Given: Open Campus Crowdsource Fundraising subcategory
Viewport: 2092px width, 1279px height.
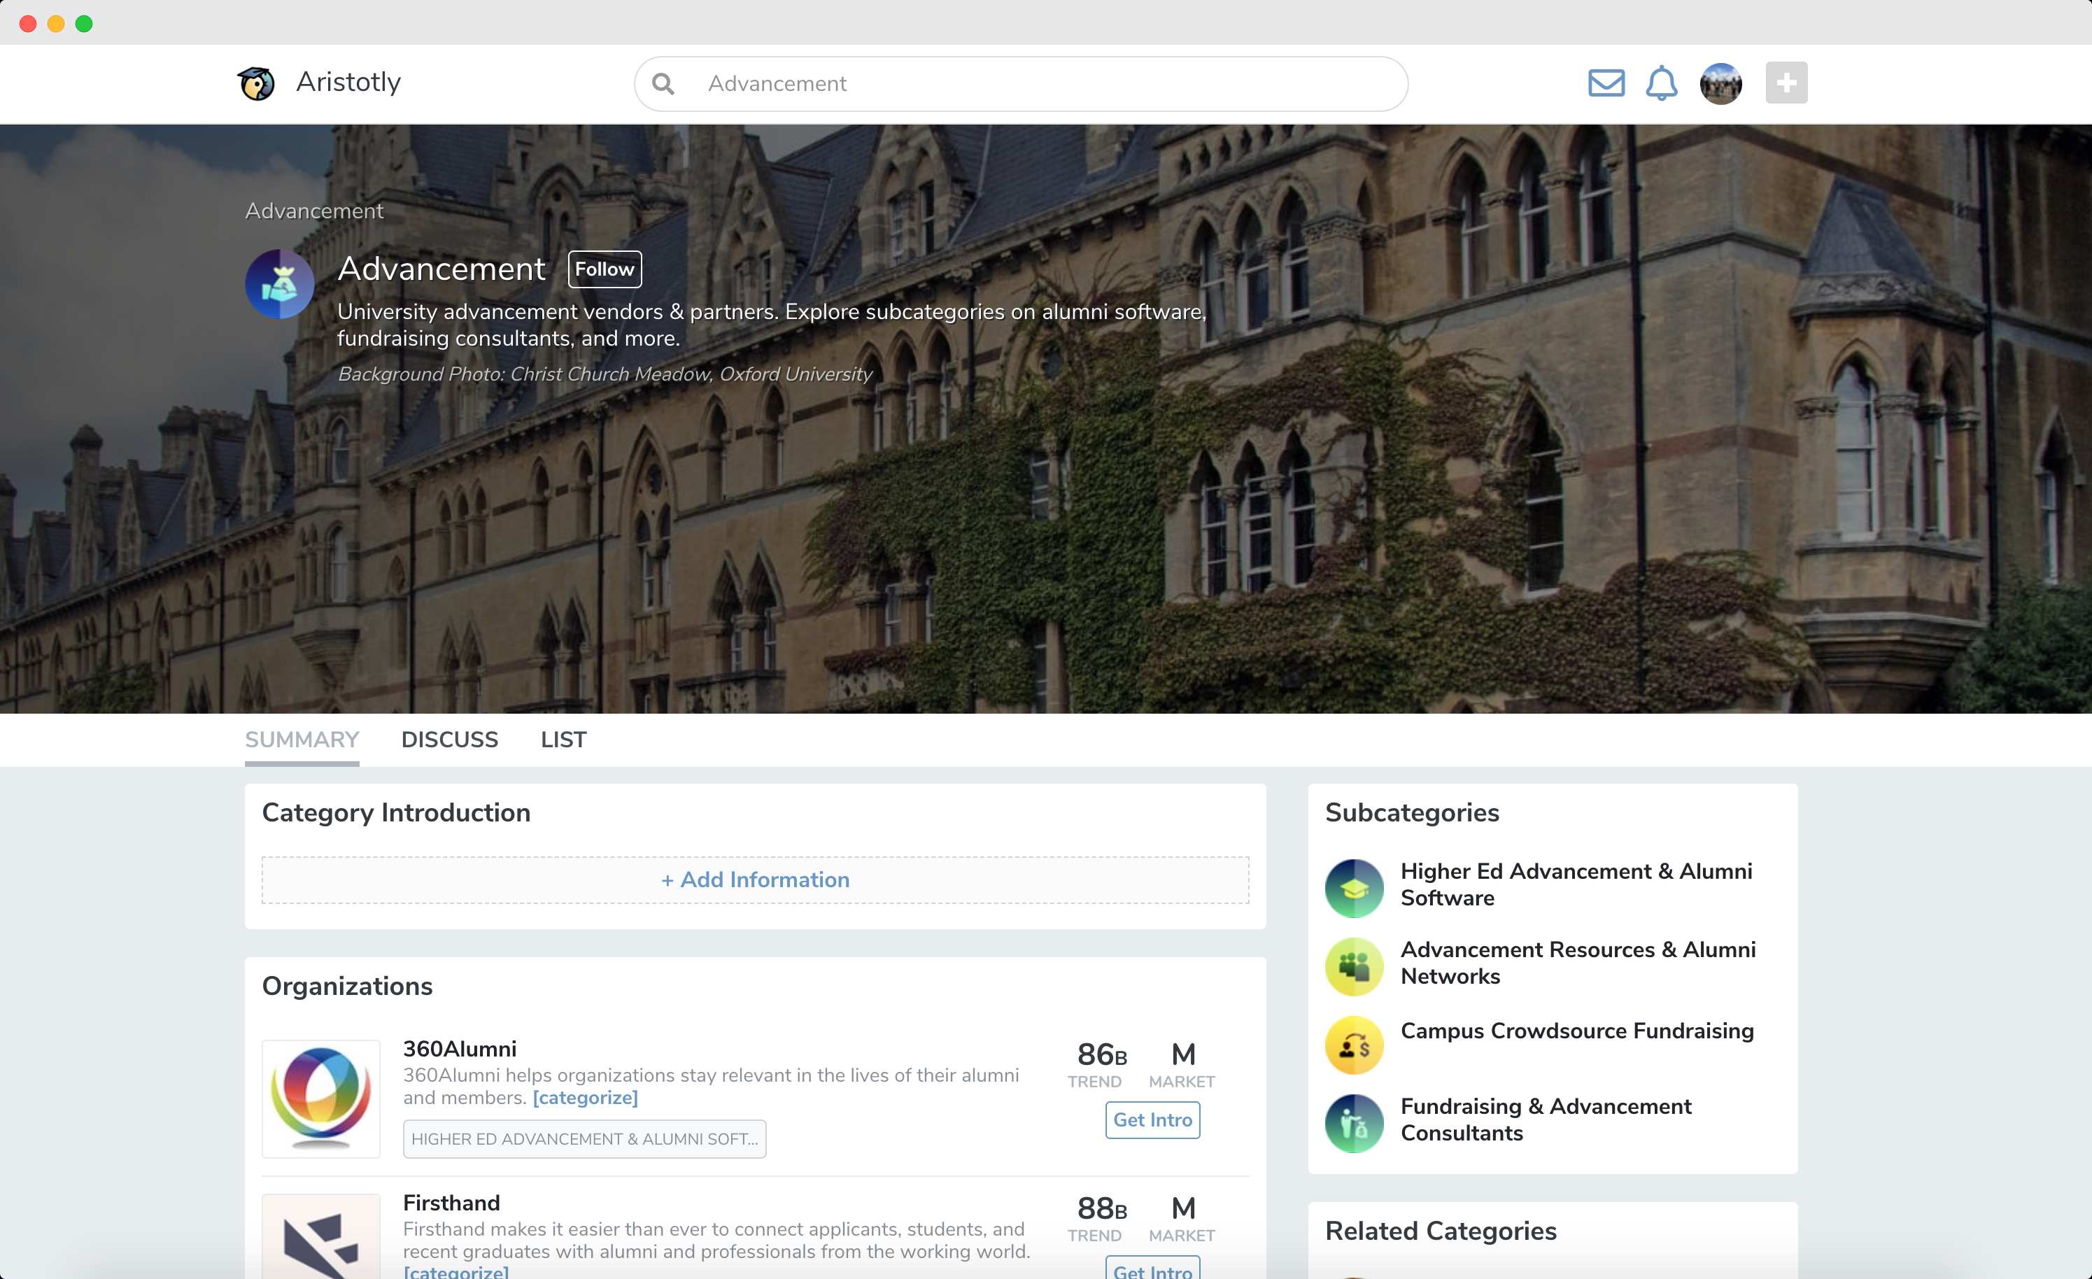Looking at the screenshot, I should click(1576, 1030).
